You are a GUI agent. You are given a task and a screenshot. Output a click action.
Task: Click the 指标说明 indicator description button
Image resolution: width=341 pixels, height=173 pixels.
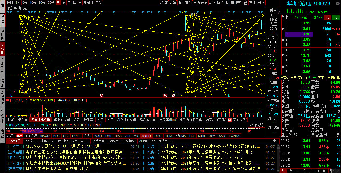[257, 125]
